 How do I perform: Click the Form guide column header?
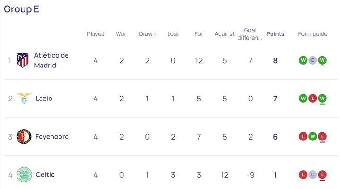click(313, 34)
